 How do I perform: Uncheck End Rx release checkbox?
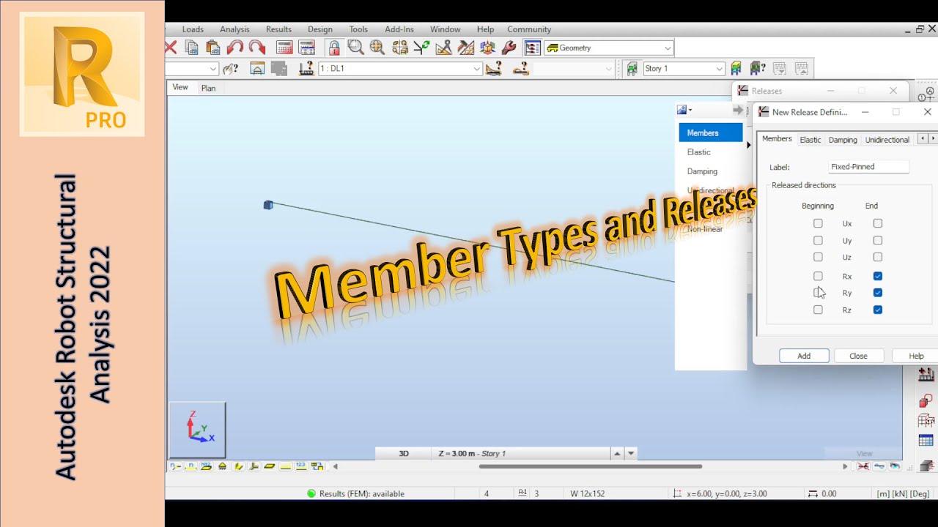(878, 276)
